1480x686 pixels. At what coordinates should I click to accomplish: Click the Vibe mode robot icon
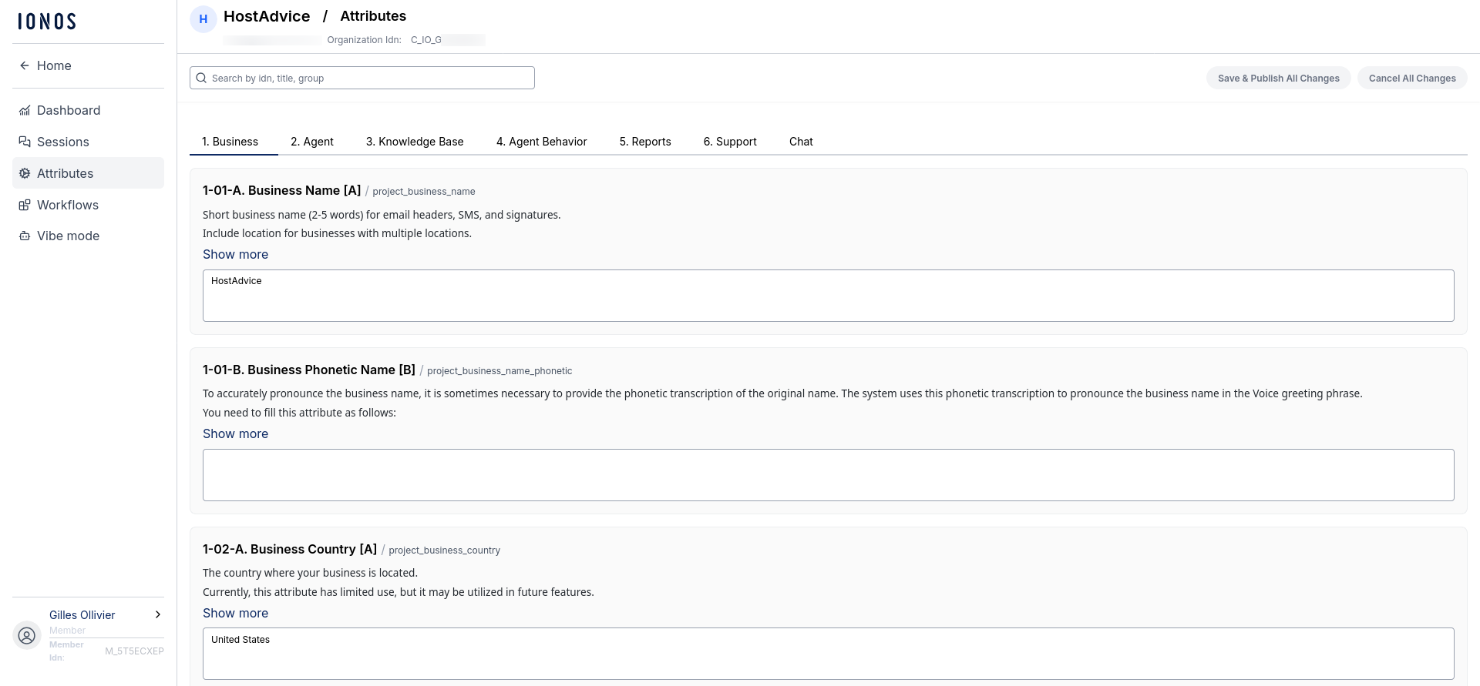25,236
